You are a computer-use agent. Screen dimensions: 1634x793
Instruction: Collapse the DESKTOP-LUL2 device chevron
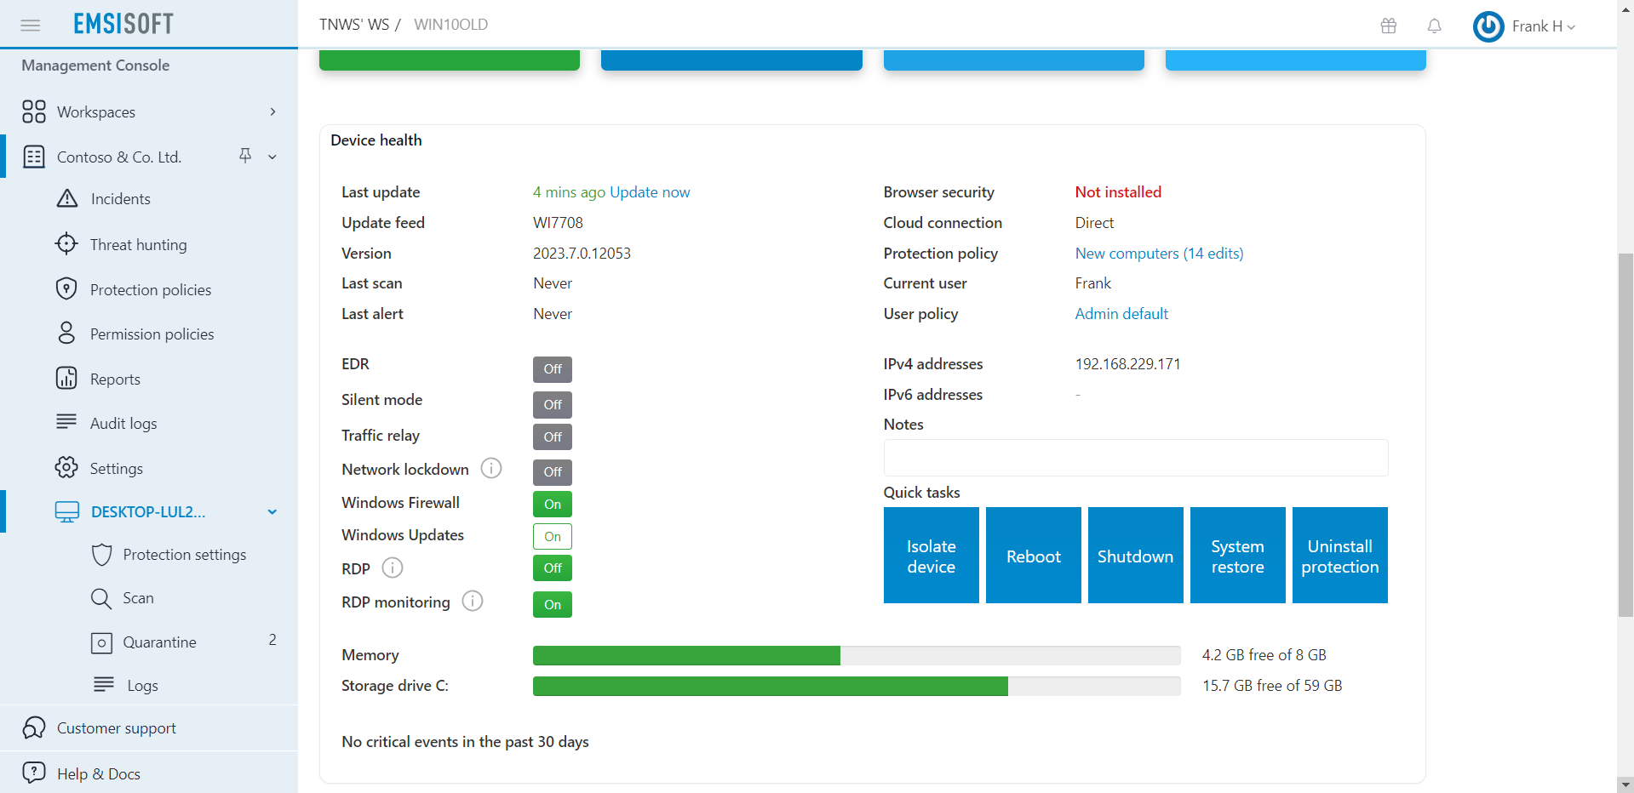point(272,511)
